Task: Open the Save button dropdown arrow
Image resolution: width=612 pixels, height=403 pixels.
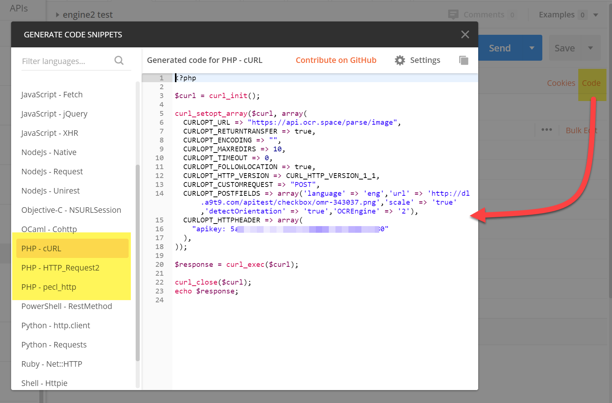Action: click(591, 48)
